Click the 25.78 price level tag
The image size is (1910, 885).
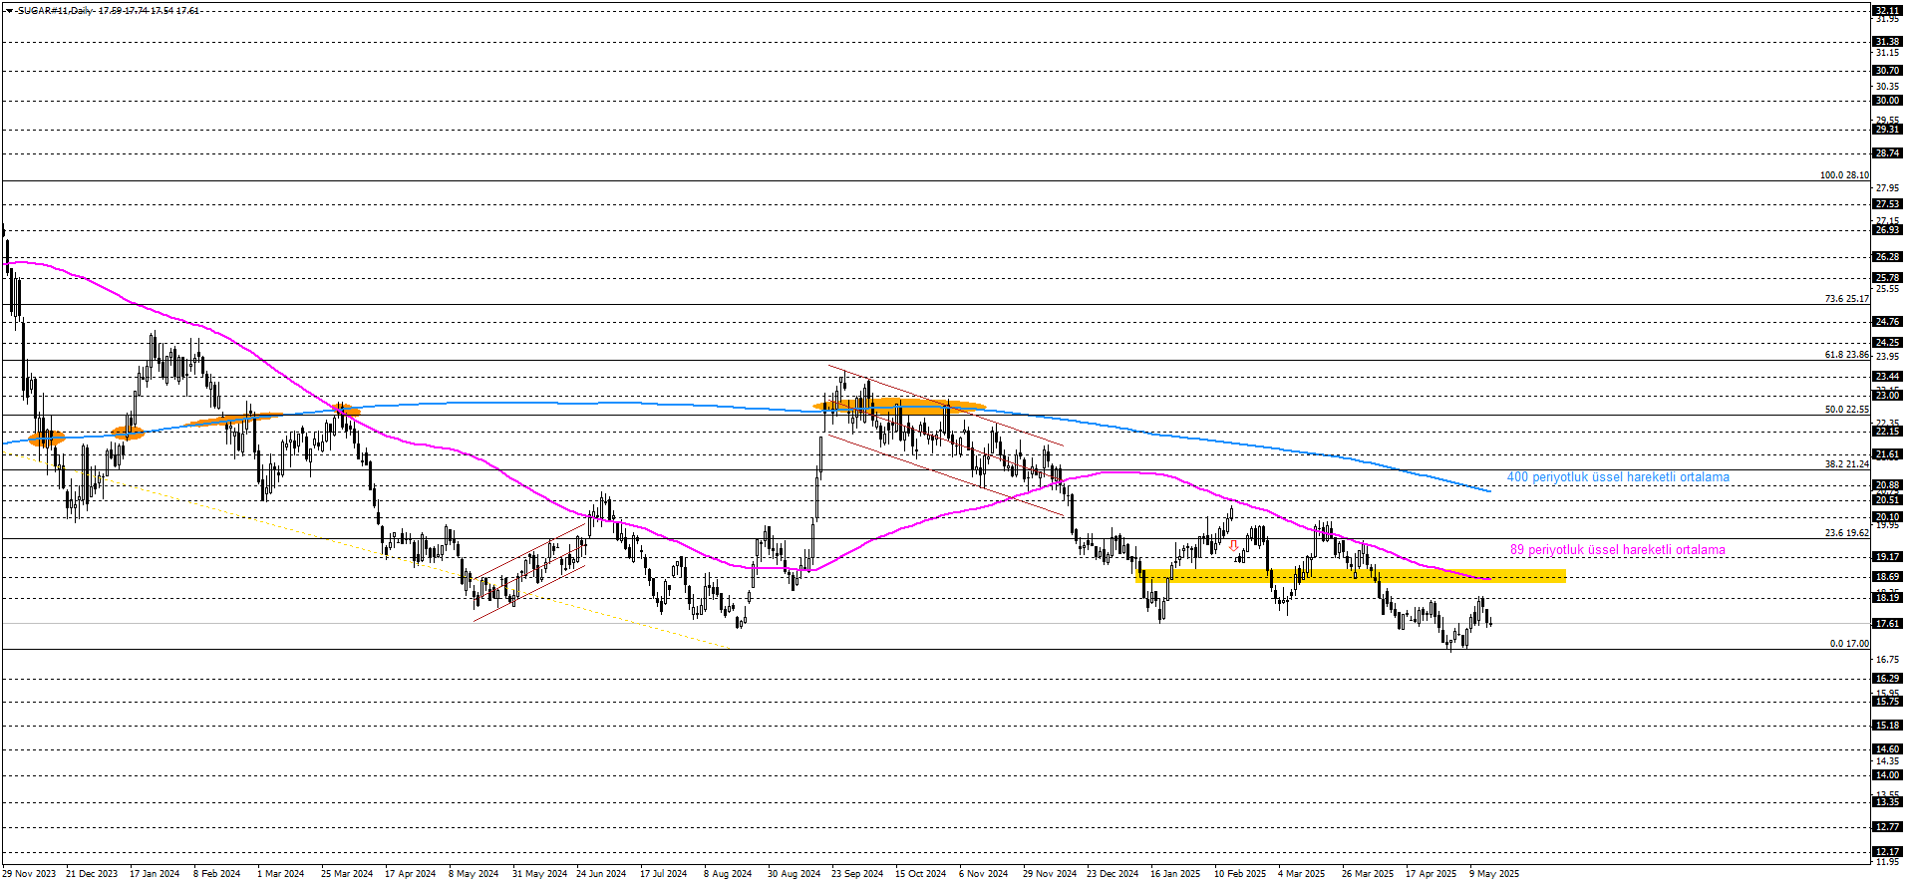(x=1887, y=278)
